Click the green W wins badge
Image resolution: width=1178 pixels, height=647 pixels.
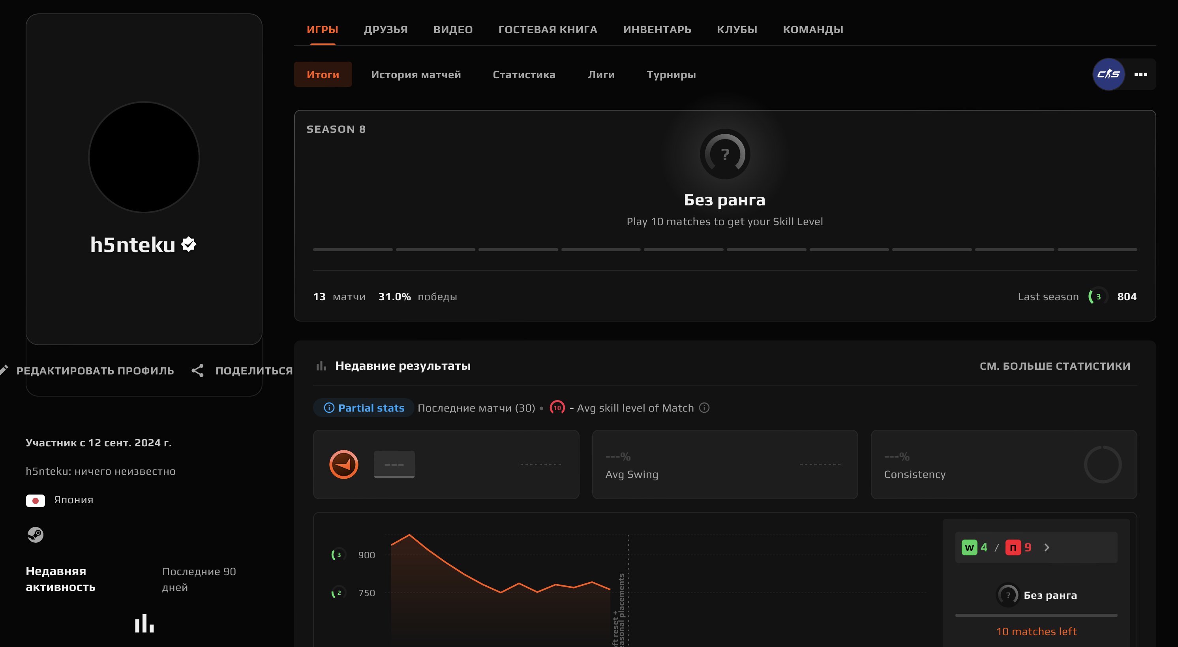[x=969, y=548]
